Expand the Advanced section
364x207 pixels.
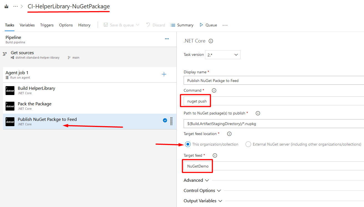point(196,180)
